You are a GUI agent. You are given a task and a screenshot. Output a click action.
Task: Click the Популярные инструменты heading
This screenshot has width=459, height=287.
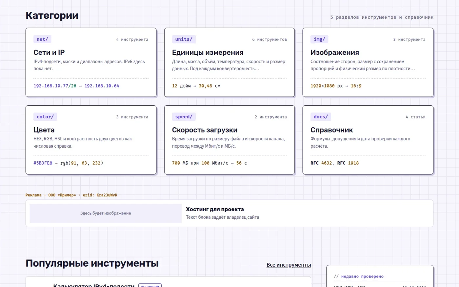tap(92, 263)
